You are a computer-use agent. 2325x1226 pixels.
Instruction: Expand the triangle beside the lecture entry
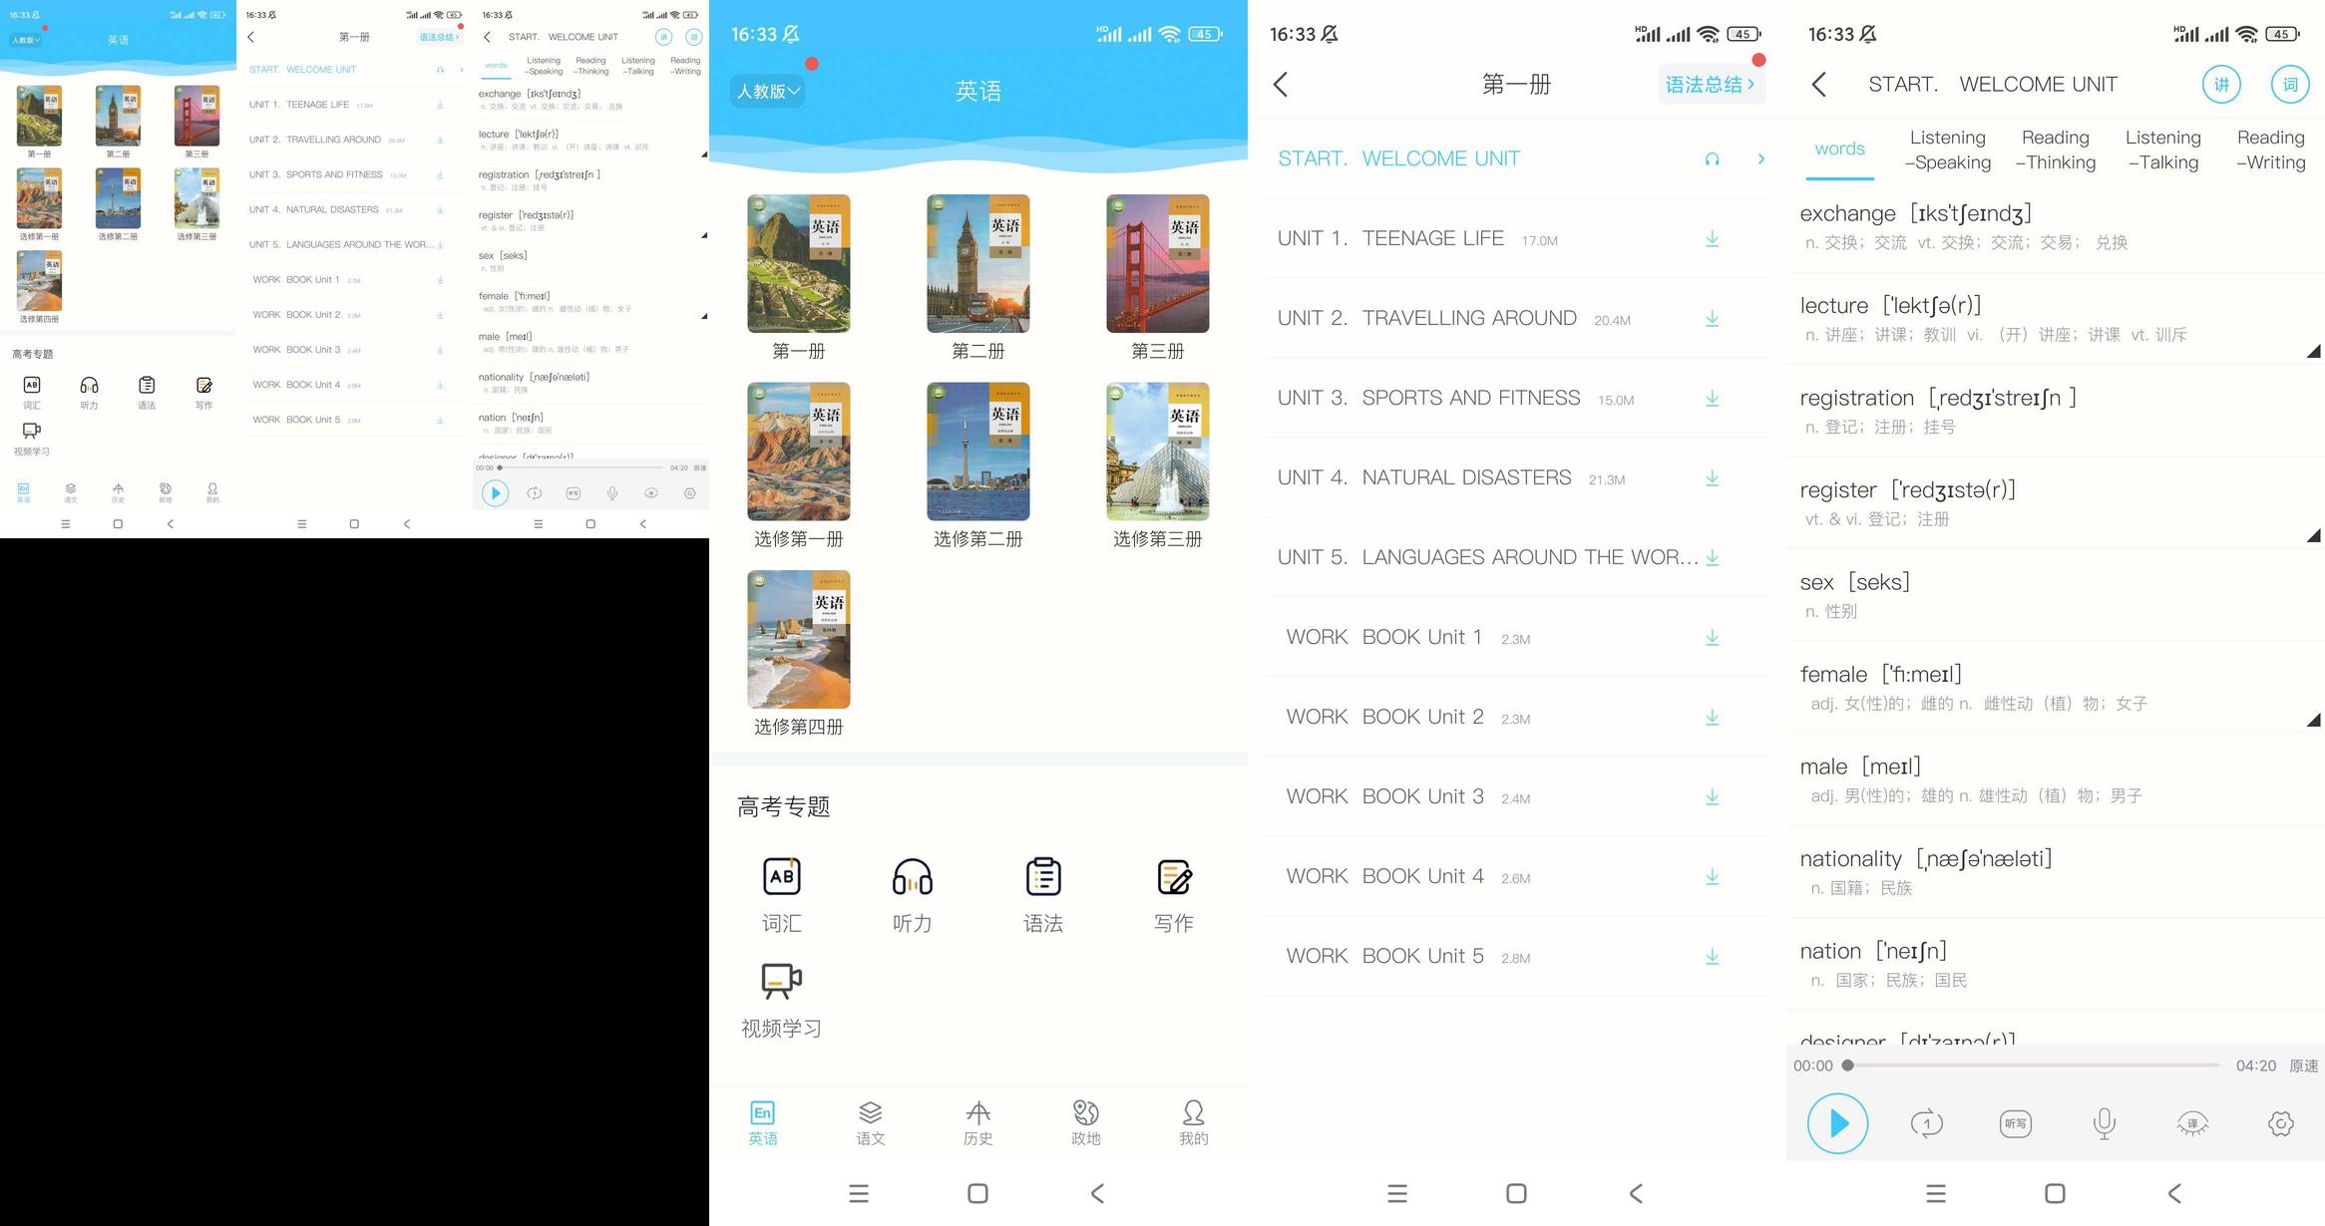(2313, 351)
